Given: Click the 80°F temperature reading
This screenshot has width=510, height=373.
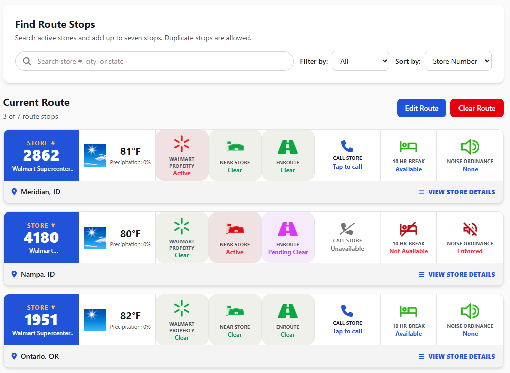Looking at the screenshot, I should (130, 234).
